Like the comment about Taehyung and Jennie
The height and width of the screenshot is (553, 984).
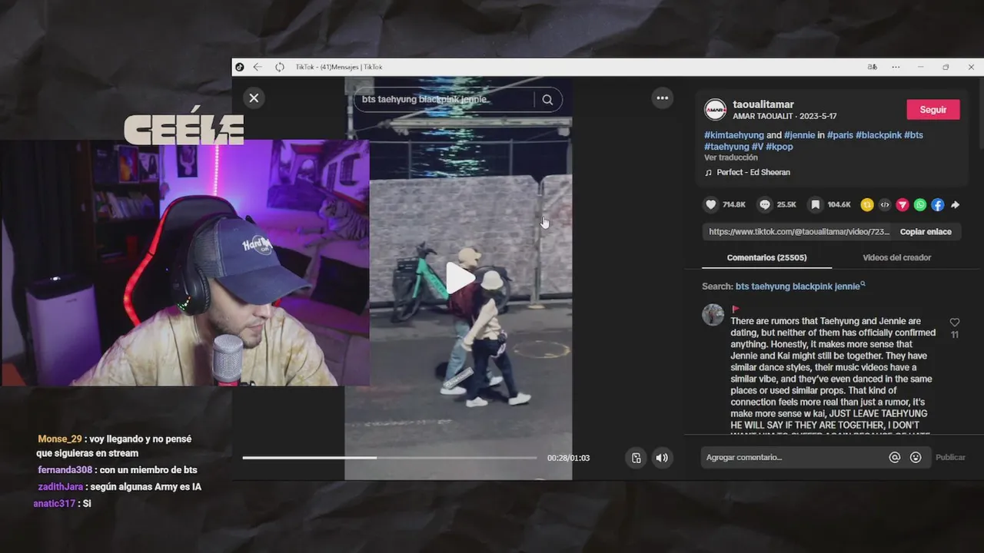(955, 323)
